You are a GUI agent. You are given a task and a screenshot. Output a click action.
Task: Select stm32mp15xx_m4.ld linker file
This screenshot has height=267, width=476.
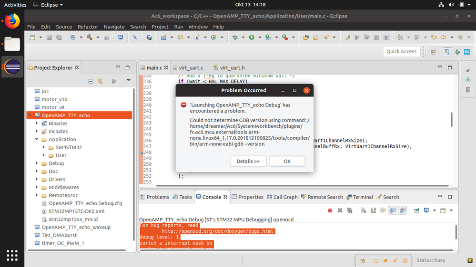[x=73, y=219]
